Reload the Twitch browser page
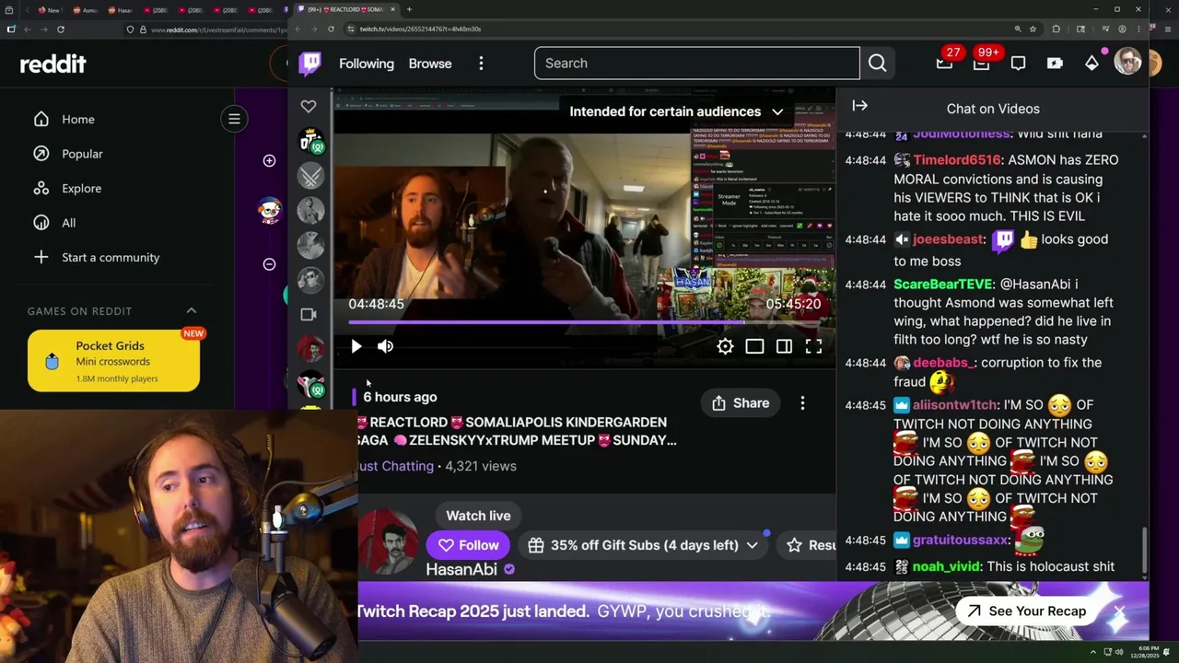Image resolution: width=1179 pixels, height=663 pixels. pyautogui.click(x=331, y=29)
